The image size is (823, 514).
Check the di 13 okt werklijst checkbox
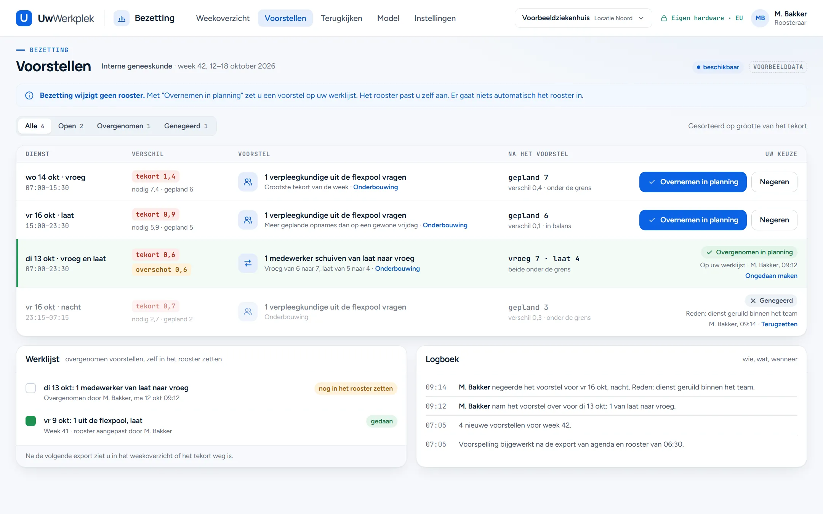(31, 388)
